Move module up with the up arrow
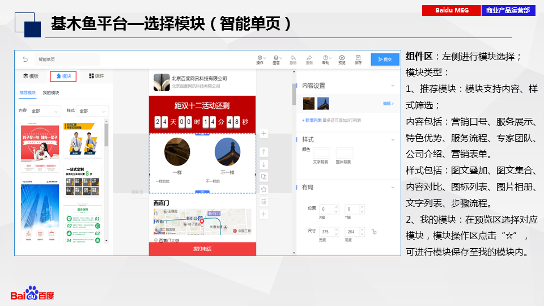This screenshot has width=544, height=306. pyautogui.click(x=263, y=152)
